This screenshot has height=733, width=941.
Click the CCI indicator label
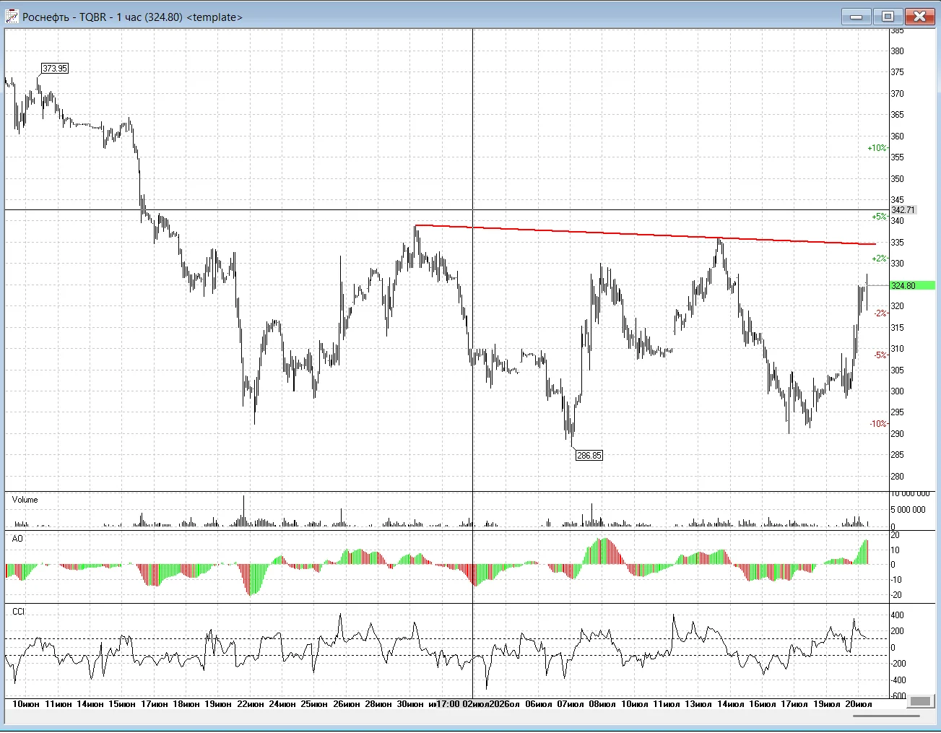point(19,612)
